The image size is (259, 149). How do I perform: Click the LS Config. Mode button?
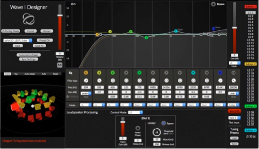(11, 31)
